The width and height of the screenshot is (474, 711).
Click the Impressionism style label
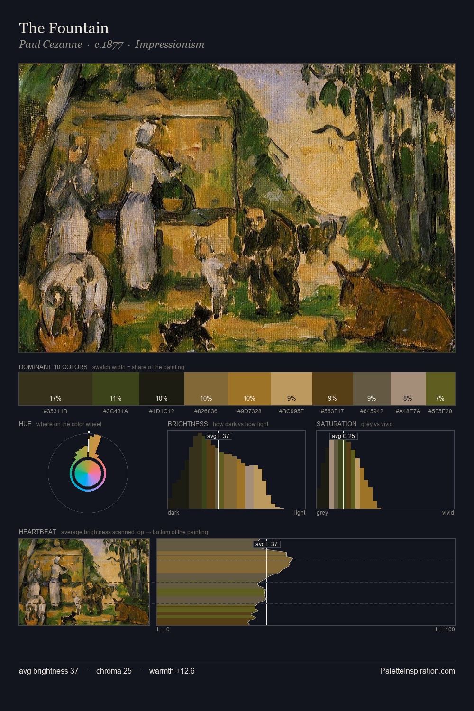(170, 45)
